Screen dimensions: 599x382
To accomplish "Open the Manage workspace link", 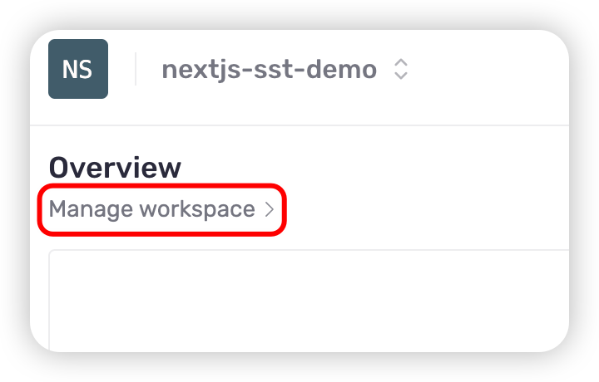I will tap(152, 209).
